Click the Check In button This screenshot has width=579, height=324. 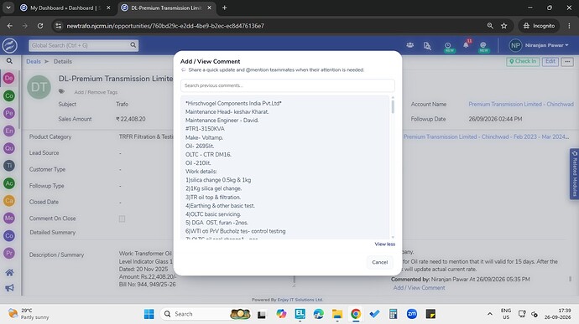pos(523,61)
